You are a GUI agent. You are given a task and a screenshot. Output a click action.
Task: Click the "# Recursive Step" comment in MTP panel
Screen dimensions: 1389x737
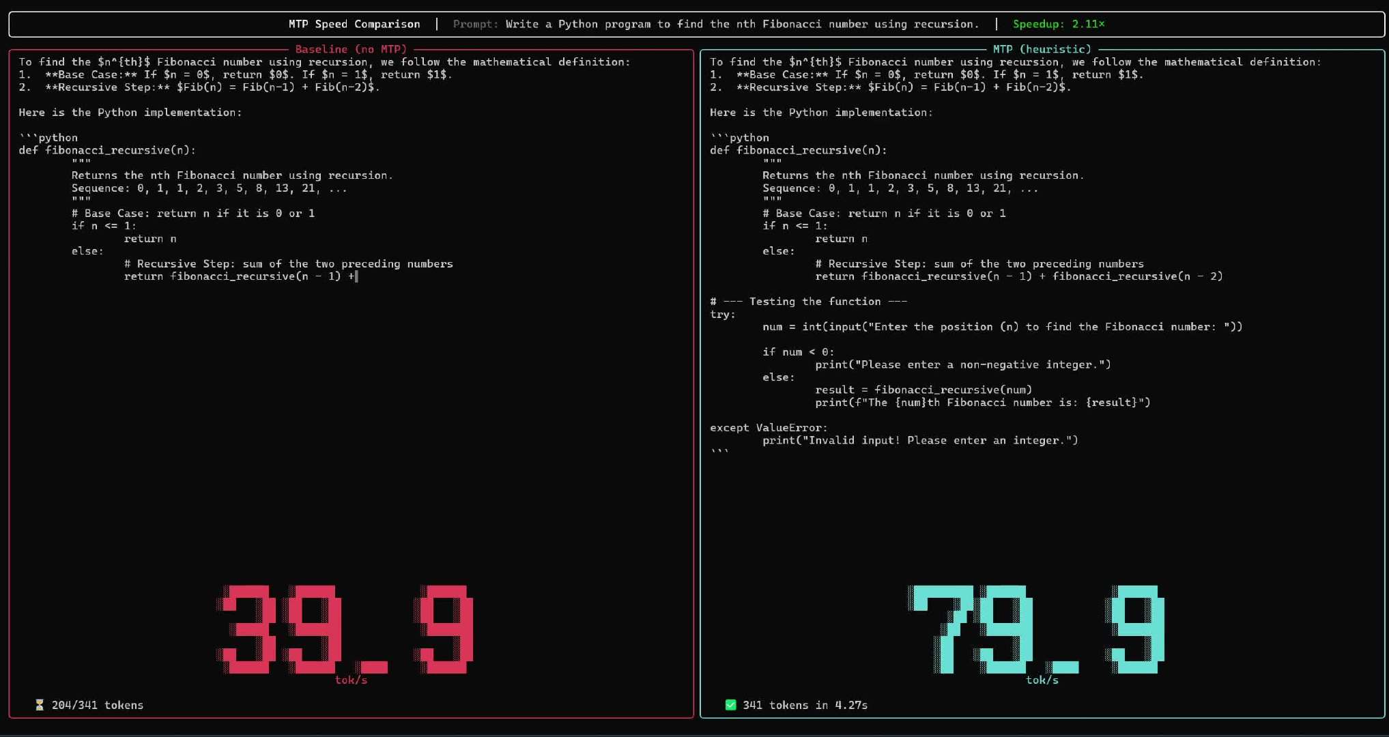click(x=979, y=264)
